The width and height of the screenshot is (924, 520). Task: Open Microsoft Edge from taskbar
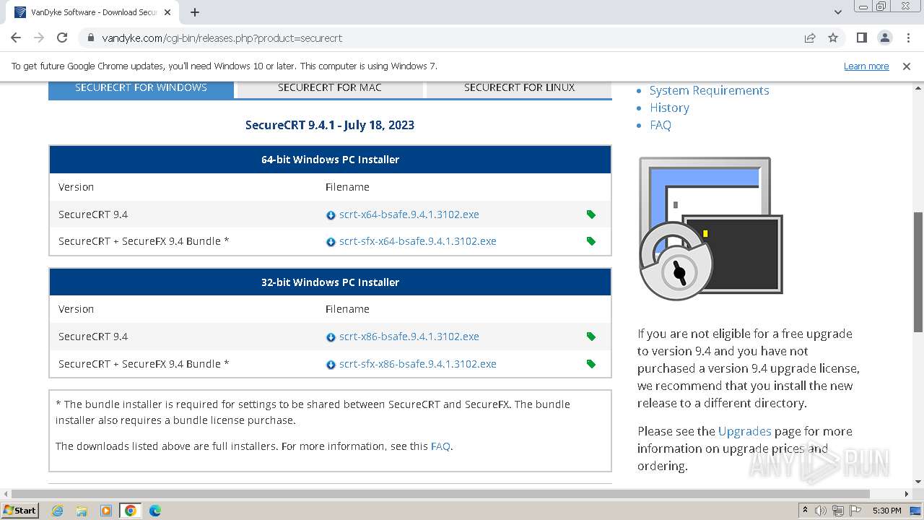click(155, 511)
